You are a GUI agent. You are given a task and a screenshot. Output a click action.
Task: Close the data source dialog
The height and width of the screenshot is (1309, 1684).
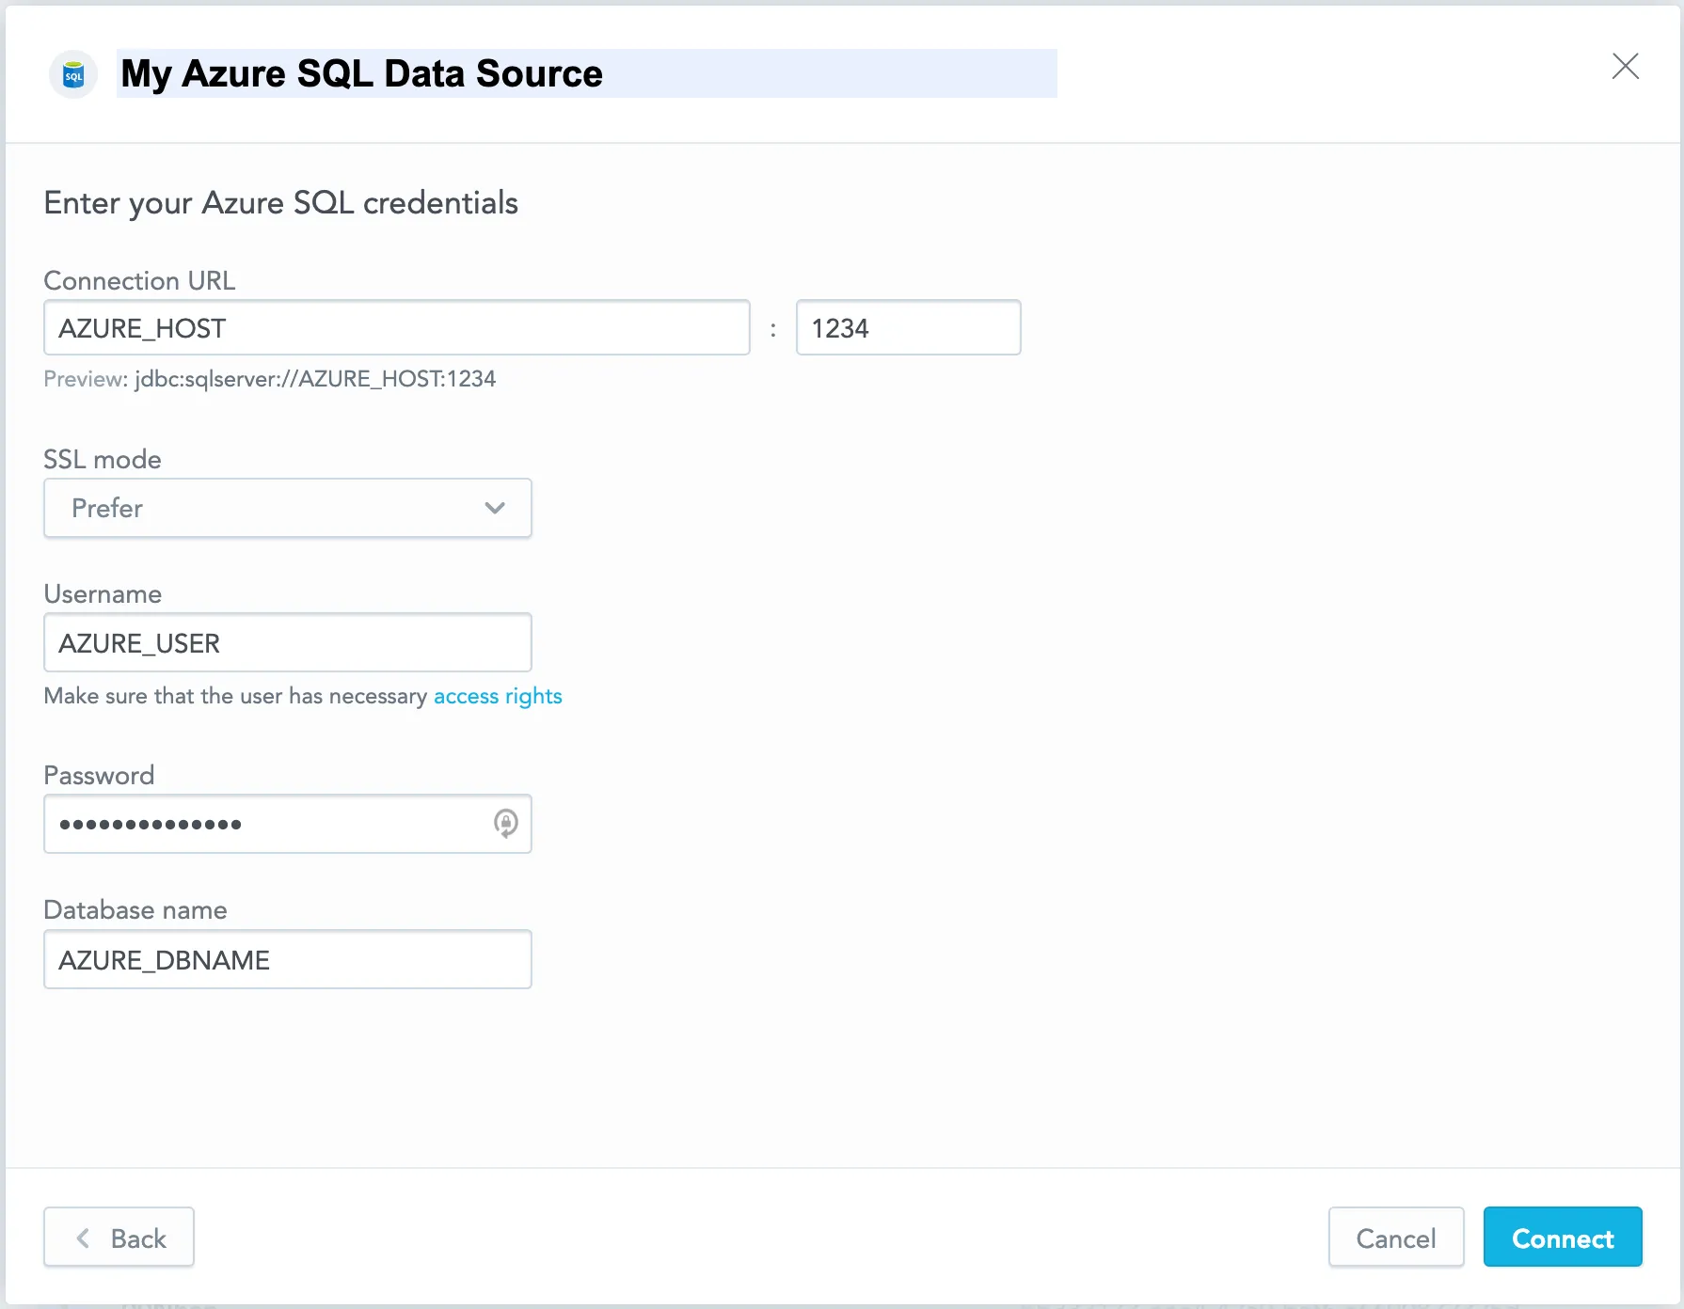[x=1627, y=67]
